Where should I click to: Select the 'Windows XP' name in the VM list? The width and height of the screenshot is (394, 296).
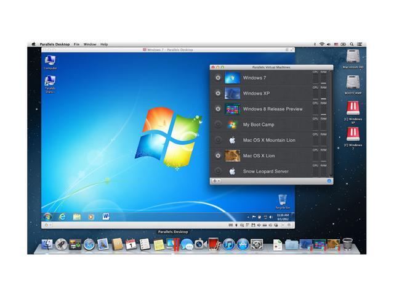click(256, 93)
